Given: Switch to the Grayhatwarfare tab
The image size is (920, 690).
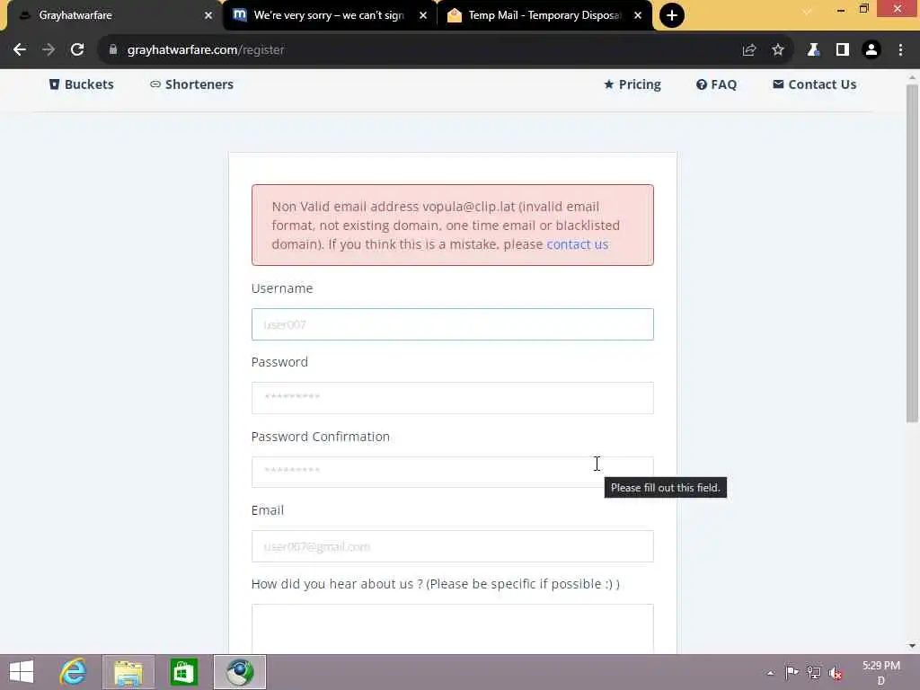Looking at the screenshot, I should coord(111,15).
